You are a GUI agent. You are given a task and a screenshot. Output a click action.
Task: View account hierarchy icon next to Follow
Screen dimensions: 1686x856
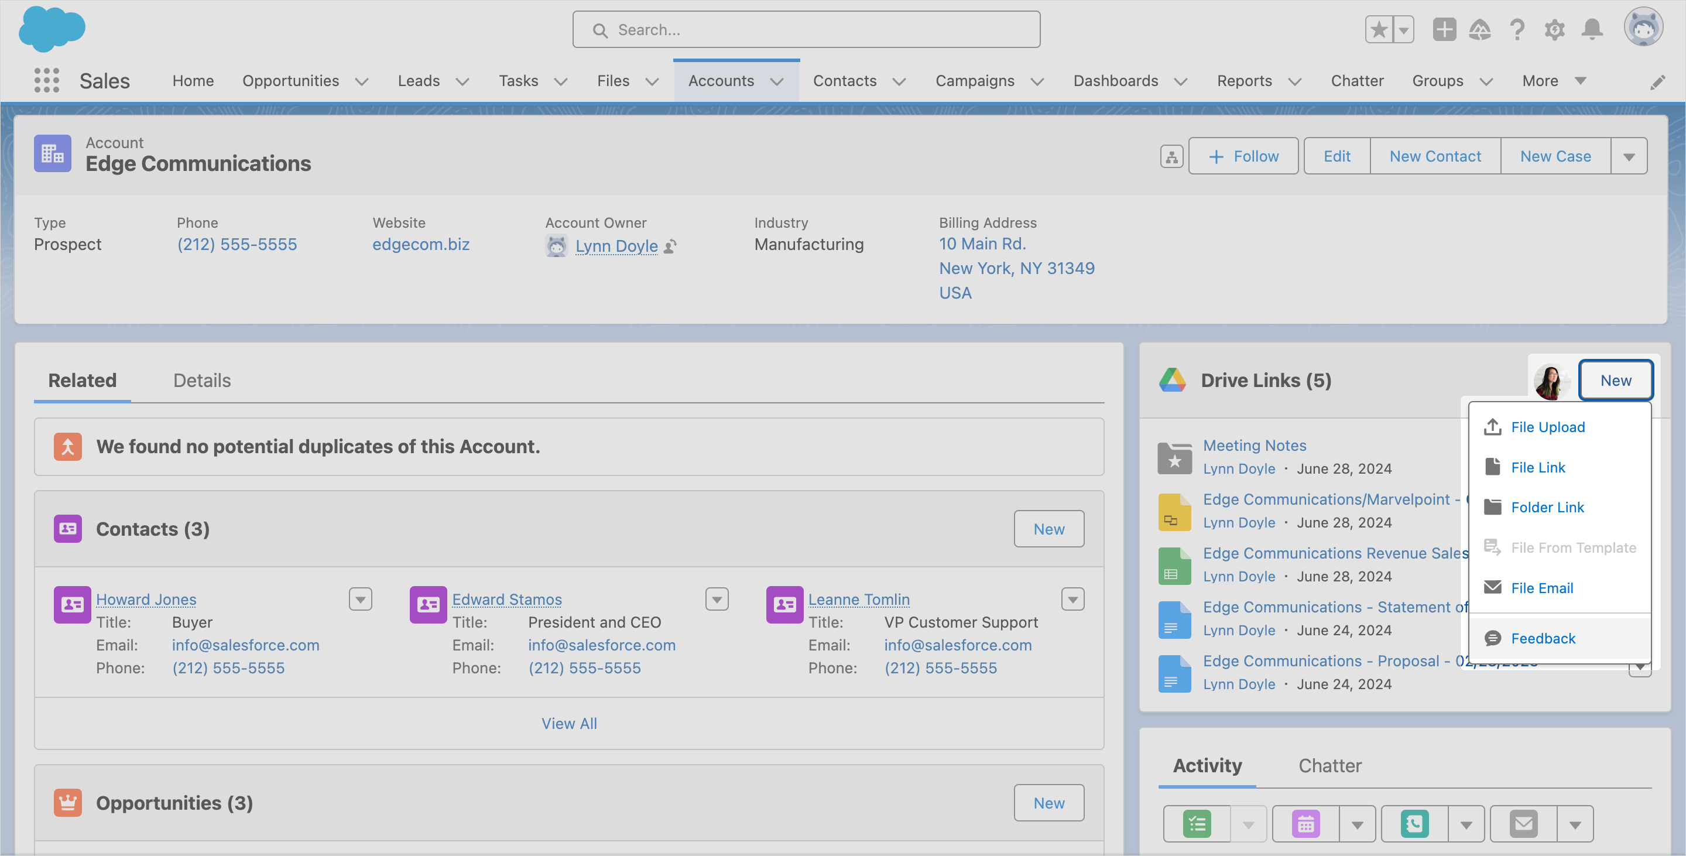[1171, 156]
